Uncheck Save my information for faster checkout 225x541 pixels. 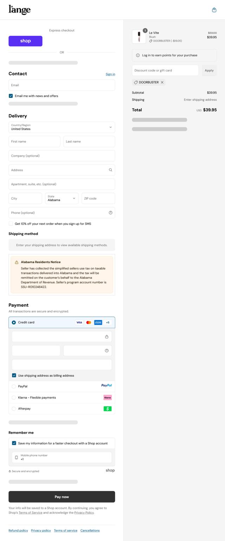pos(14,443)
